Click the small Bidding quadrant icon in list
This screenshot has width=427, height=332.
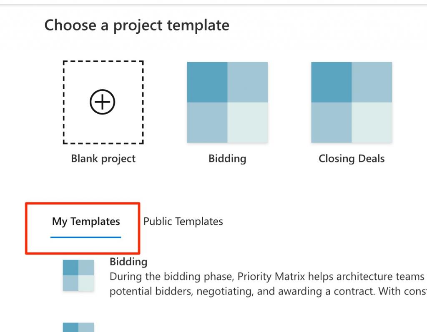[x=78, y=276]
